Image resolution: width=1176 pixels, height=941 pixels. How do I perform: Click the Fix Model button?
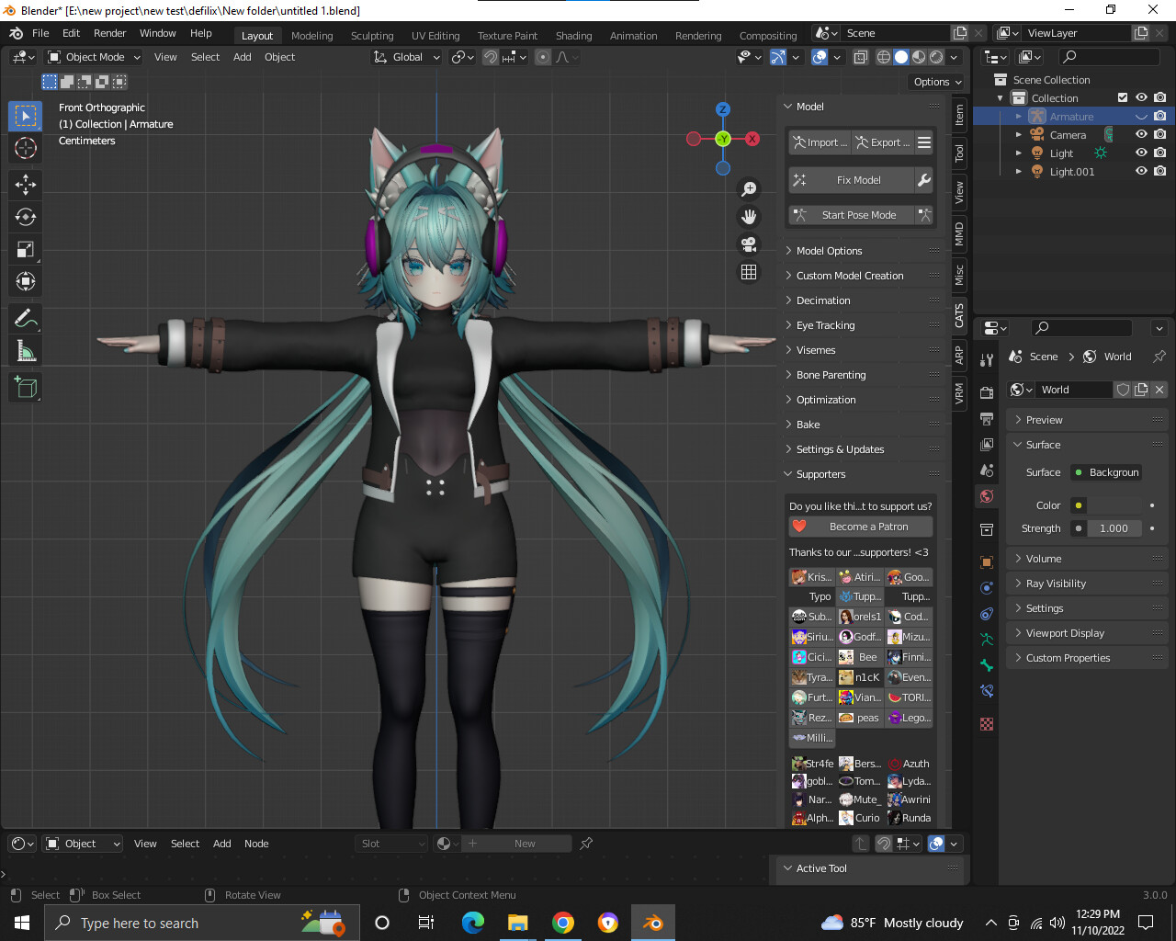pyautogui.click(x=851, y=180)
